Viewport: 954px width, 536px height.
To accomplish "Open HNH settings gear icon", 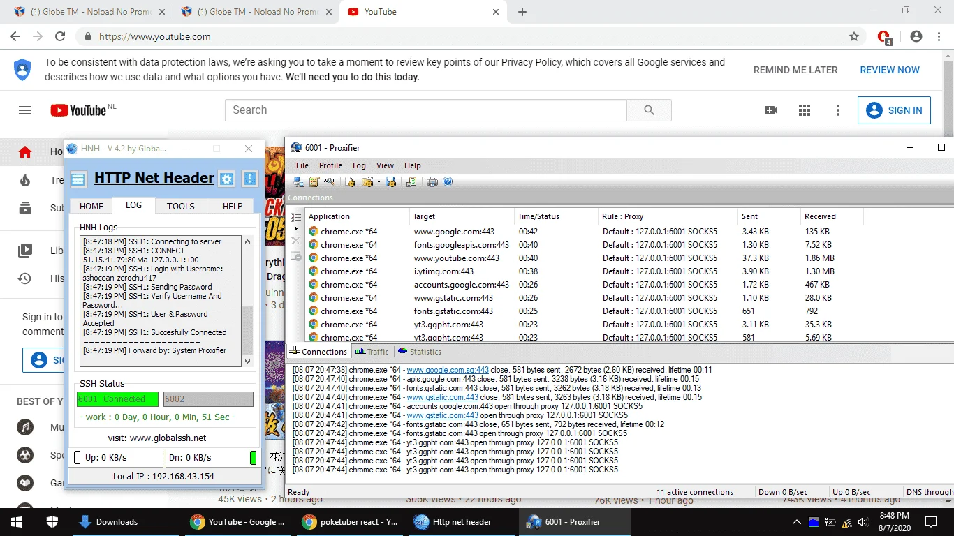I will click(x=226, y=179).
